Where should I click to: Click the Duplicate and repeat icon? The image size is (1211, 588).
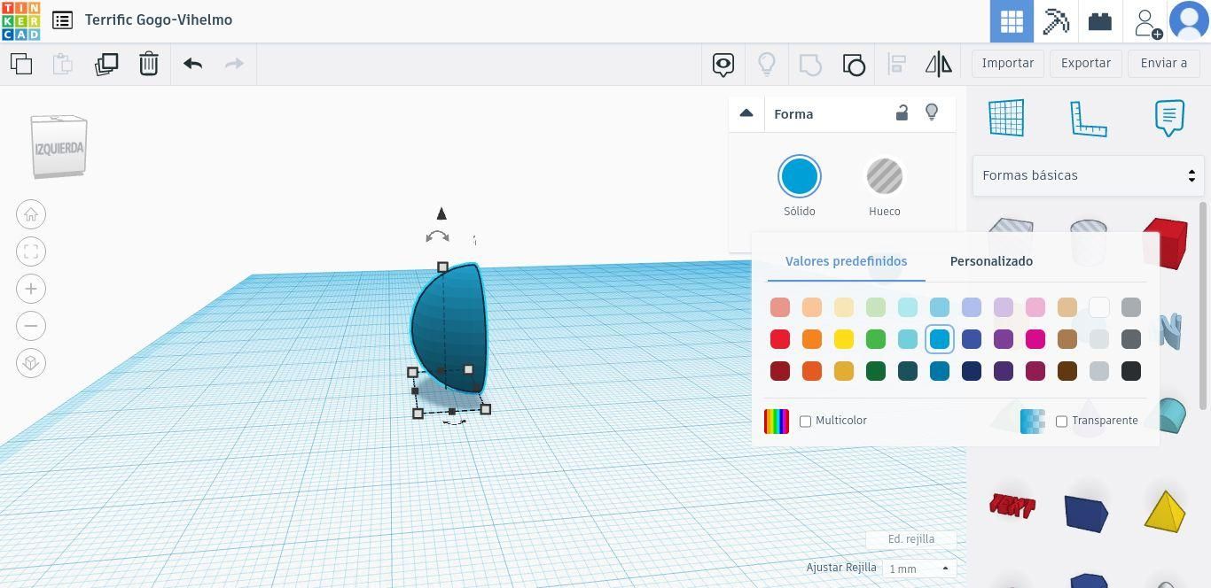click(x=106, y=64)
